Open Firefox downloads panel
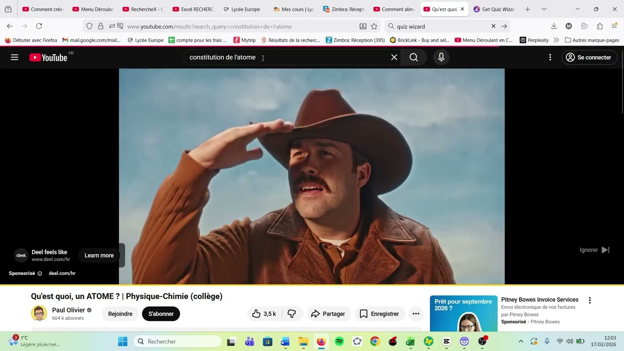This screenshot has height=351, width=624. (x=554, y=26)
